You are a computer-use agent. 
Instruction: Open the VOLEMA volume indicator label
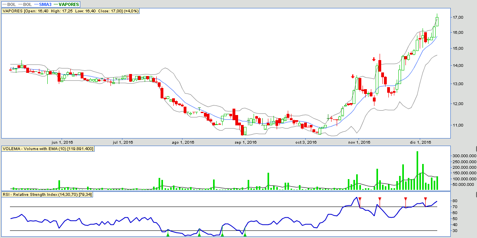(x=48, y=148)
